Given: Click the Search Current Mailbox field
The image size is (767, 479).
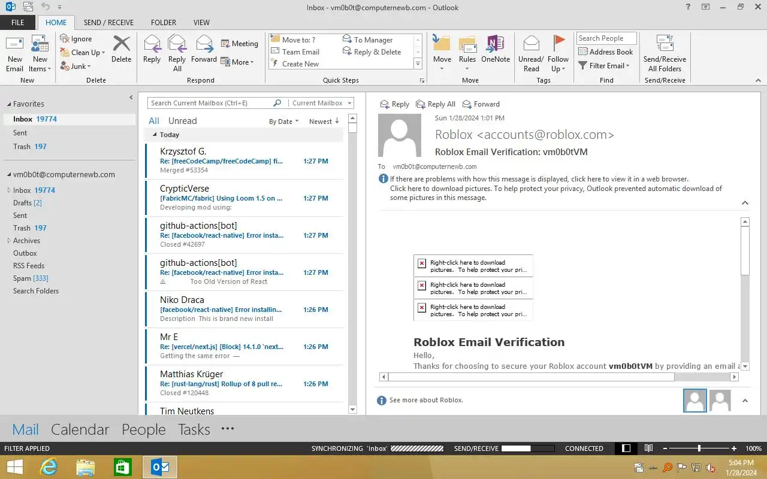Looking at the screenshot, I should pos(210,103).
